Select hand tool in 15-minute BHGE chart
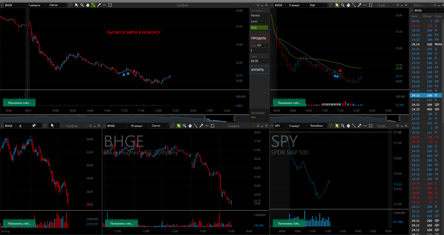The height and width of the screenshot is (235, 444). coord(190,126)
